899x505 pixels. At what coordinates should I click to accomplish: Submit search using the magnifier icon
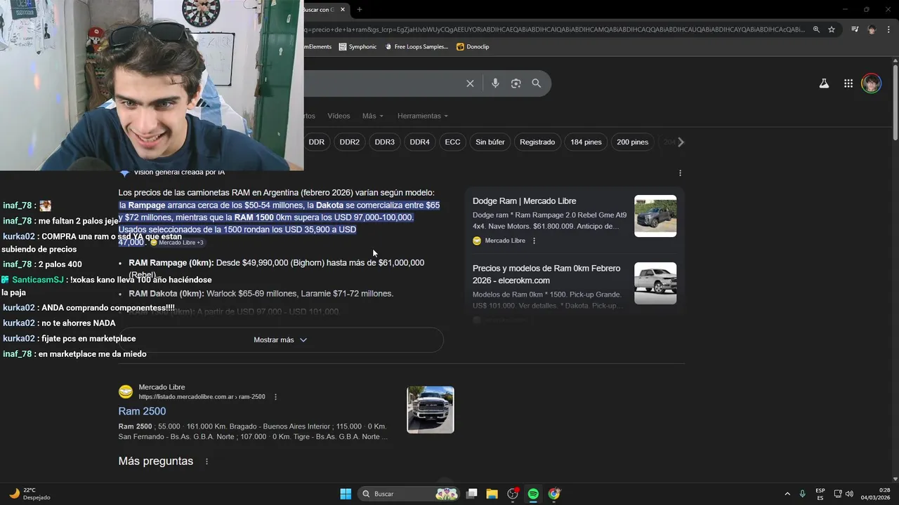[x=537, y=83]
